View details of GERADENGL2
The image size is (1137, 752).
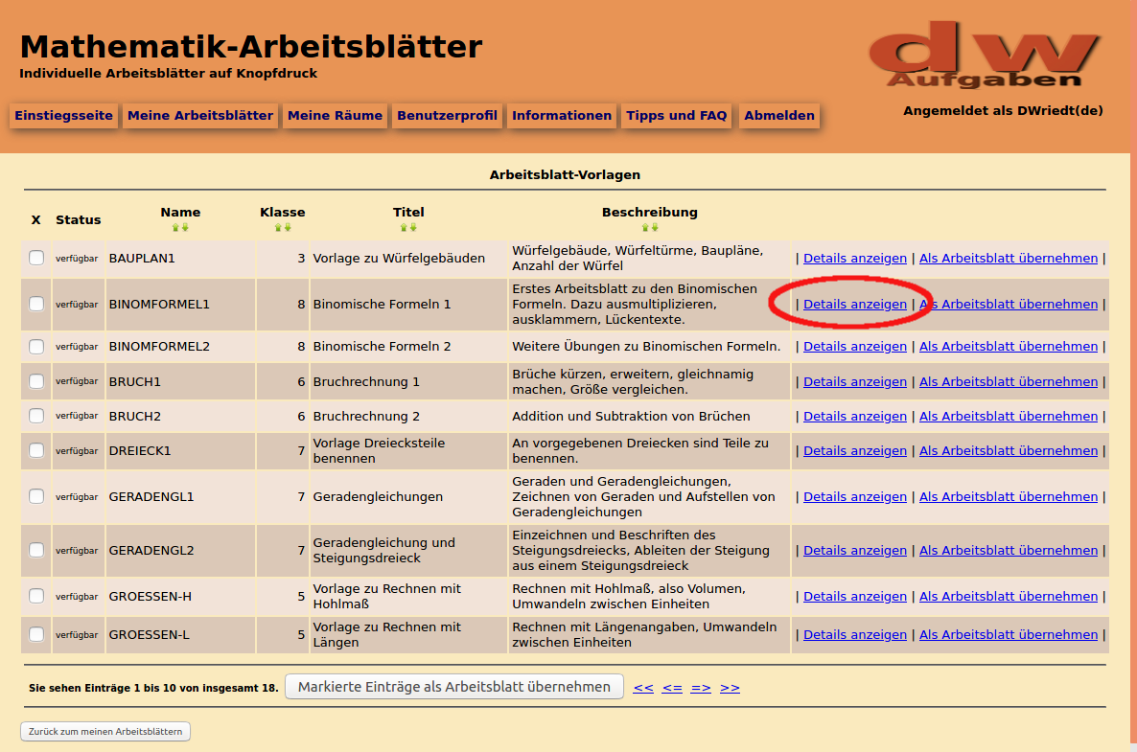point(855,551)
